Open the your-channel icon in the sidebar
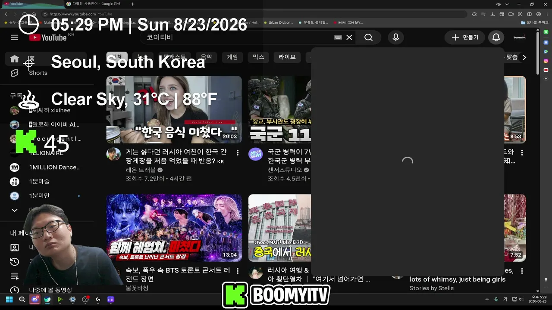 pyautogui.click(x=15, y=248)
